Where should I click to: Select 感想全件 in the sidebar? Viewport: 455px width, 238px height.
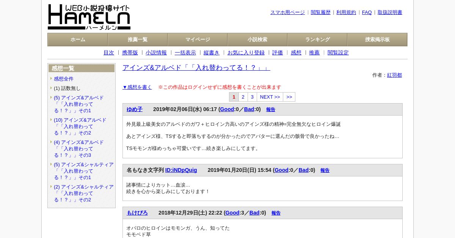[x=64, y=79]
